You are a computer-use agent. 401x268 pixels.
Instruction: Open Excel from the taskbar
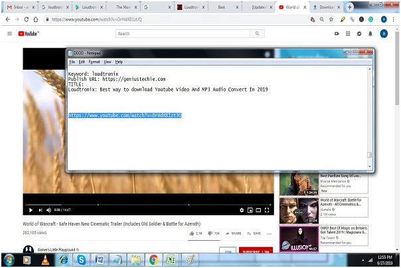tap(171, 260)
